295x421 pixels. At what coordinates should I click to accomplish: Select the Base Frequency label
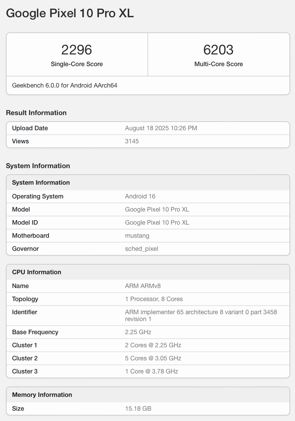coord(35,332)
